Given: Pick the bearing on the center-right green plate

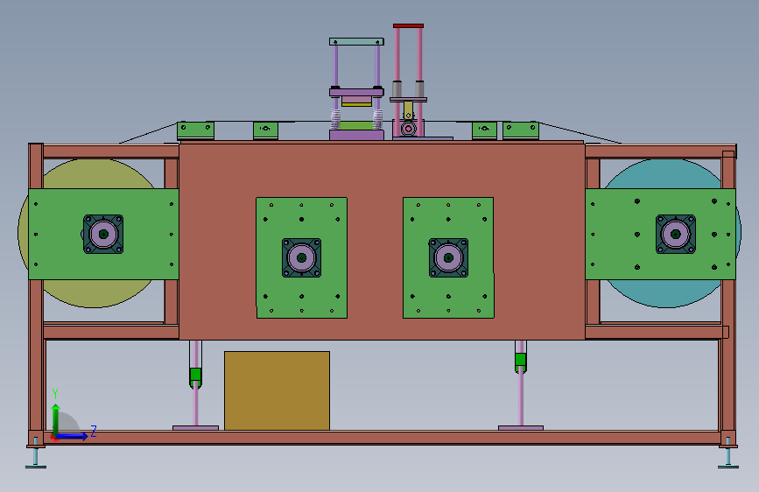Looking at the screenshot, I should tap(448, 257).
